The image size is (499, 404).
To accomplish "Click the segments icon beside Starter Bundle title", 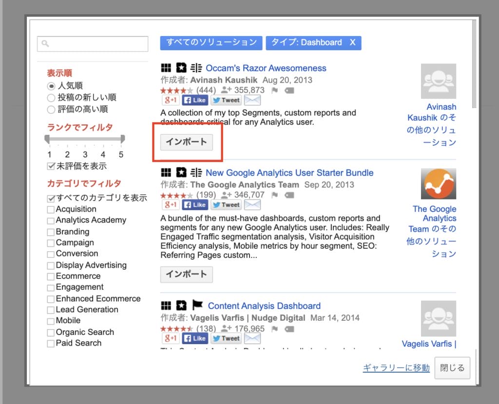I will [196, 173].
